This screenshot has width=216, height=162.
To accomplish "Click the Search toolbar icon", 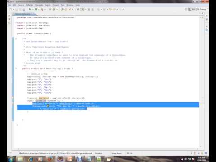I will (70, 9).
